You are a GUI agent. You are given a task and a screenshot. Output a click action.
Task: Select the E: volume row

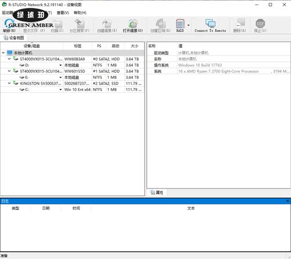[72, 78]
